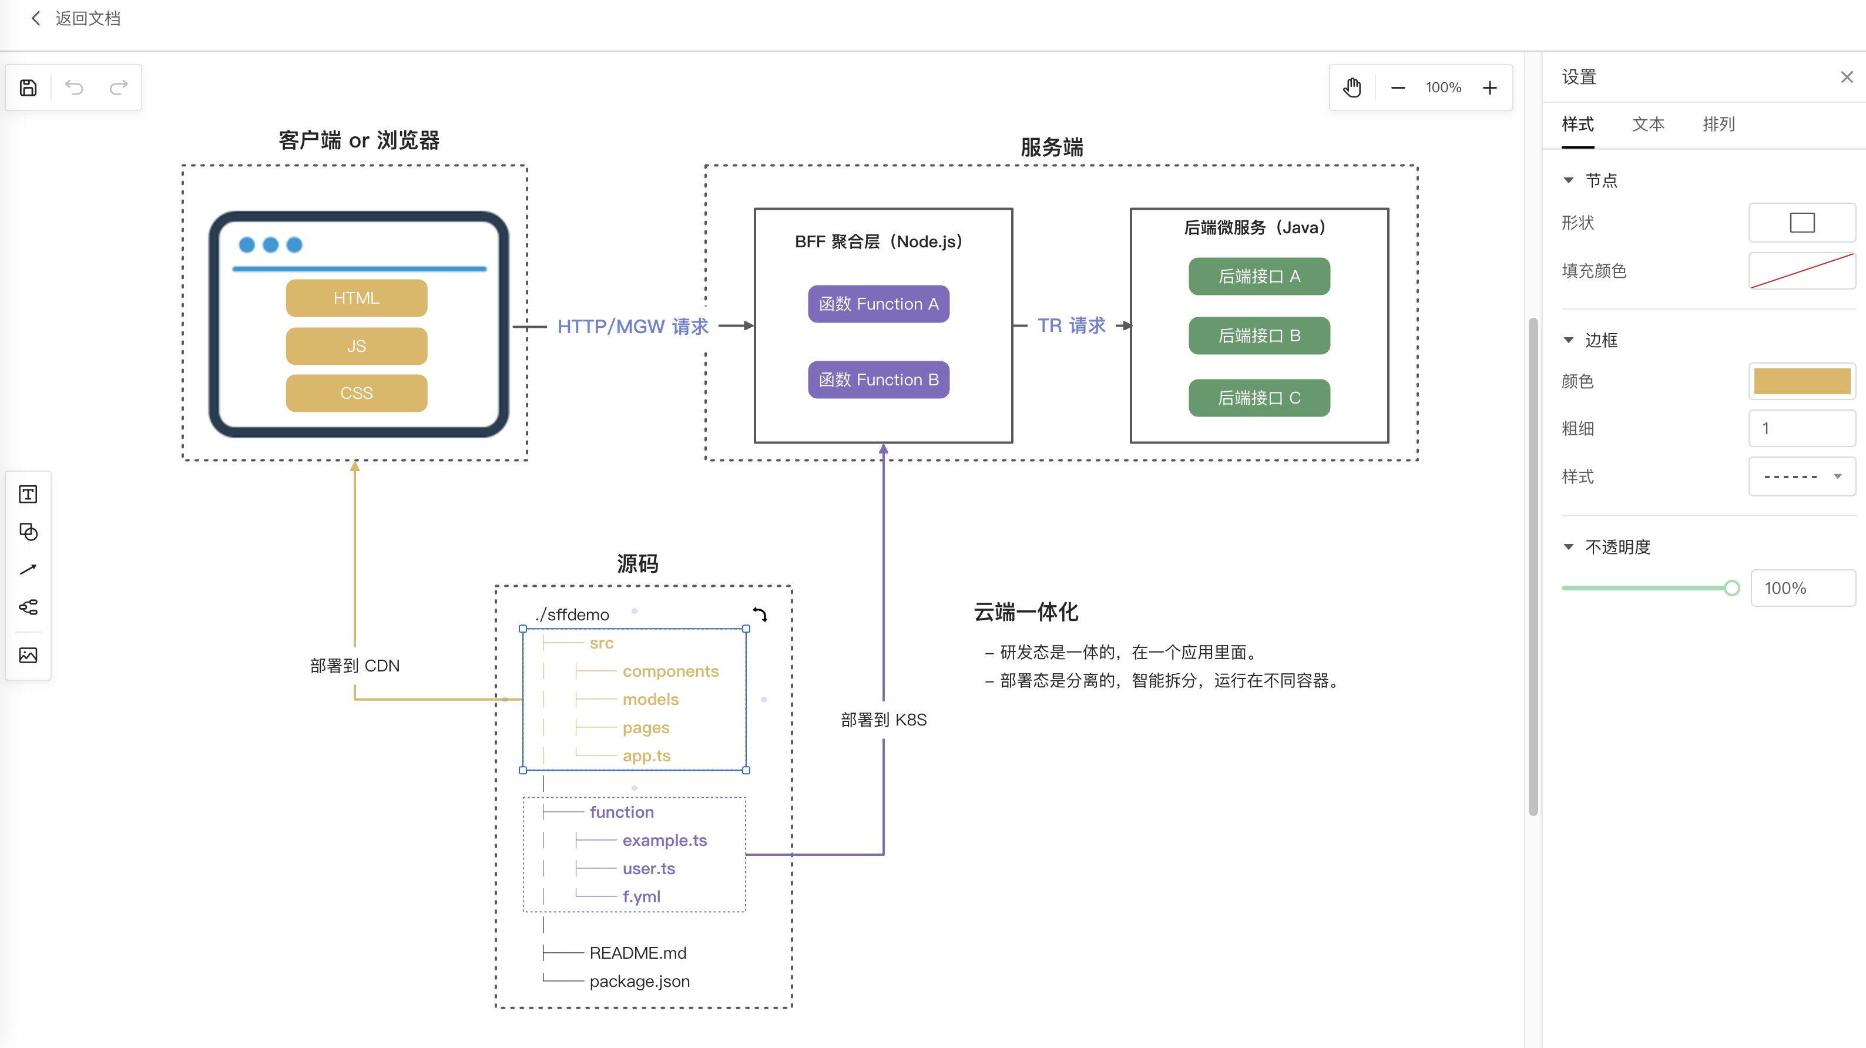Collapse the 不透明度 section
This screenshot has height=1048, width=1866.
coord(1568,547)
